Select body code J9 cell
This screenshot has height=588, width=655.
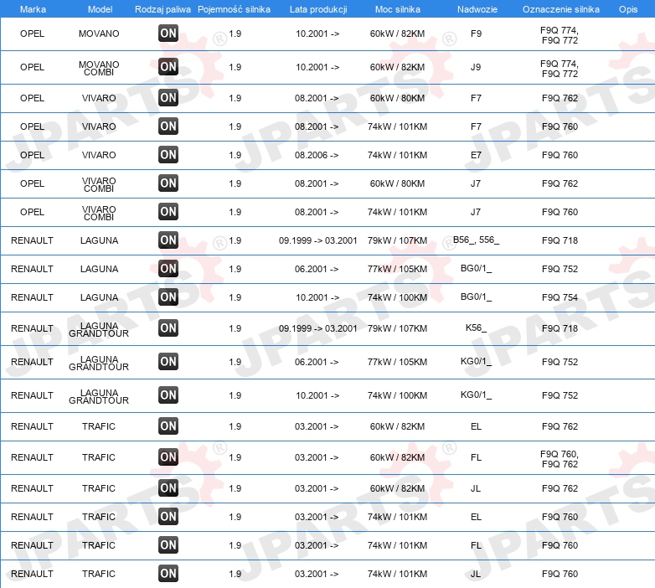[476, 67]
